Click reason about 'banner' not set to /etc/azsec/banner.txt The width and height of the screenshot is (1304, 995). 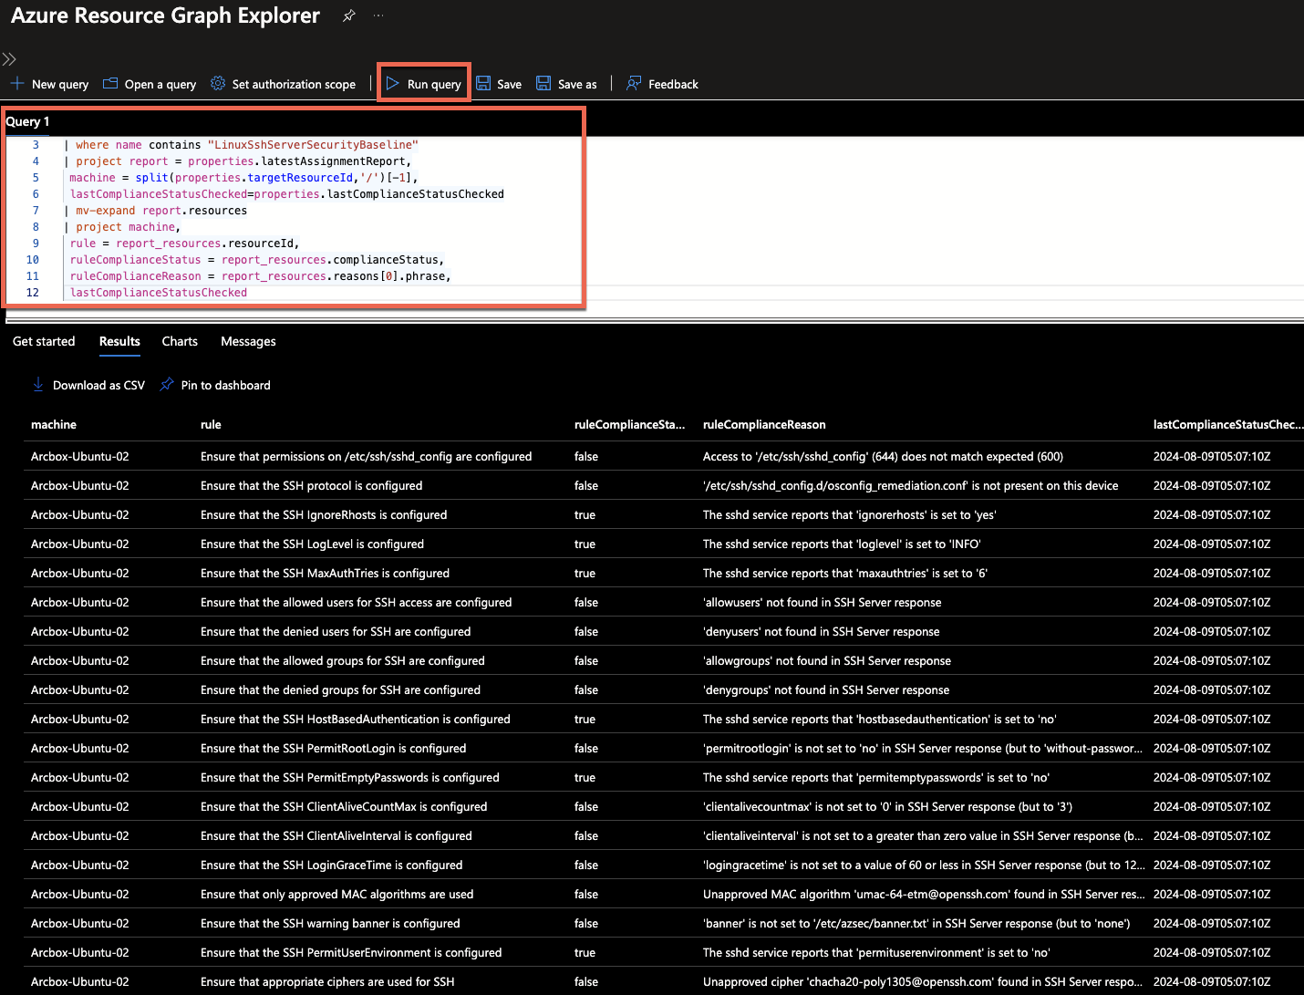pyautogui.click(x=916, y=924)
